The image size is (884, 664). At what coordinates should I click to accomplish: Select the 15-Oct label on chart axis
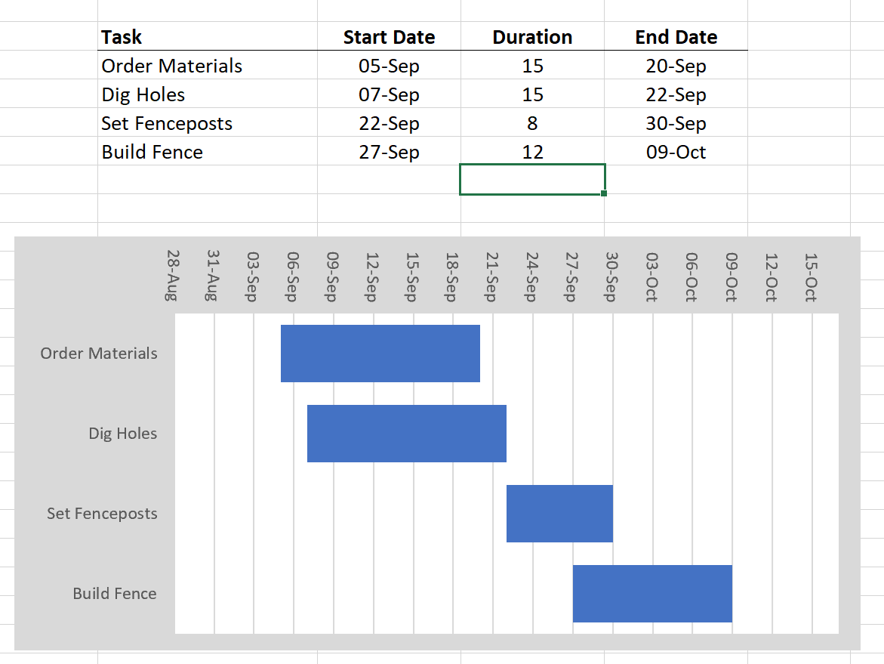[811, 276]
